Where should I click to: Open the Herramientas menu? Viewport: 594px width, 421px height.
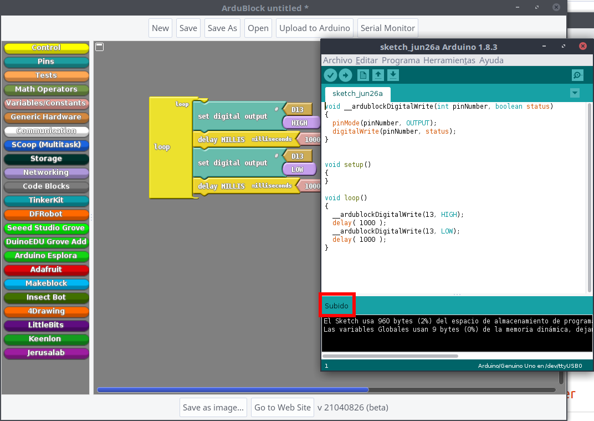pos(449,60)
